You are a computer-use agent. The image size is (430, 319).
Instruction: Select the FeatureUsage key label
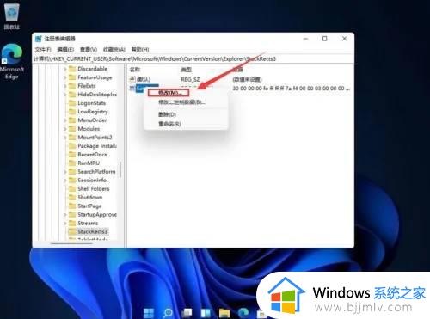point(95,77)
